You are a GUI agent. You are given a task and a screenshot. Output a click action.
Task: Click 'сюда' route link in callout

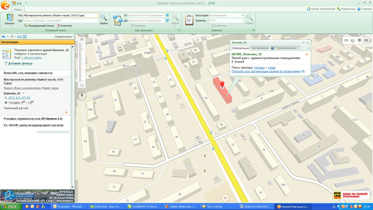(x=272, y=67)
